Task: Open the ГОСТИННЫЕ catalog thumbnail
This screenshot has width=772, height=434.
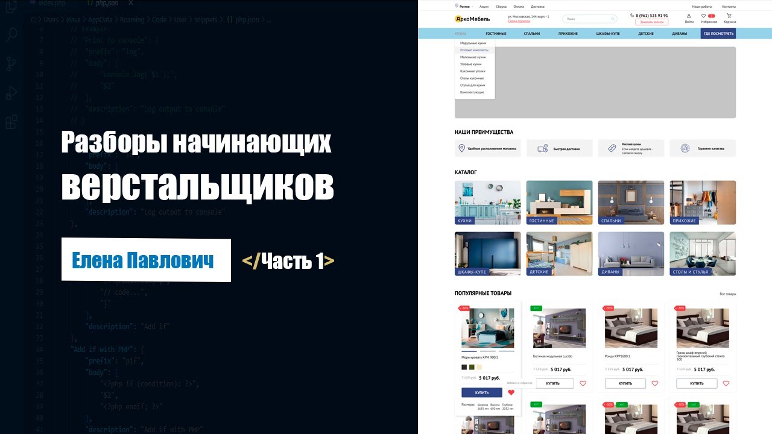Action: 559,203
